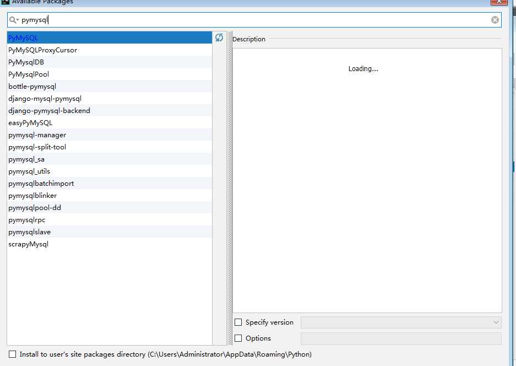Click the reload package list icon

point(219,37)
